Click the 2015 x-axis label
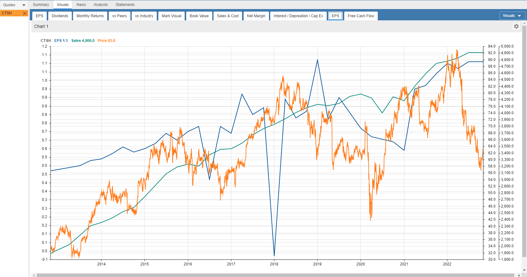The height and width of the screenshot is (277, 527). point(145,264)
